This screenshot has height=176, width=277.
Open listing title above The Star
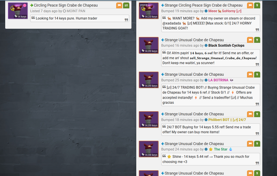(194, 144)
